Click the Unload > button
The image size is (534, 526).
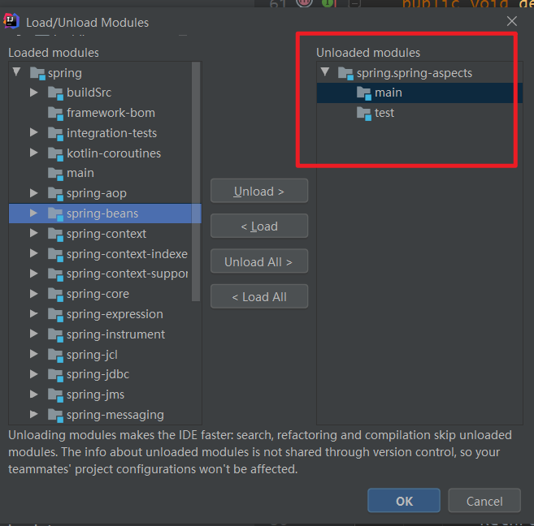[x=259, y=191]
